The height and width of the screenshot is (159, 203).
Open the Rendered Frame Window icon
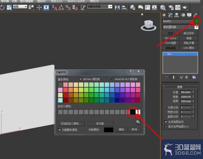178,7
